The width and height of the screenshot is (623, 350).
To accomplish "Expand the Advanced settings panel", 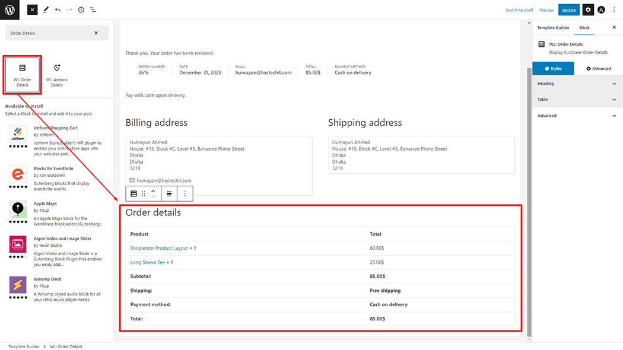I will click(x=575, y=116).
